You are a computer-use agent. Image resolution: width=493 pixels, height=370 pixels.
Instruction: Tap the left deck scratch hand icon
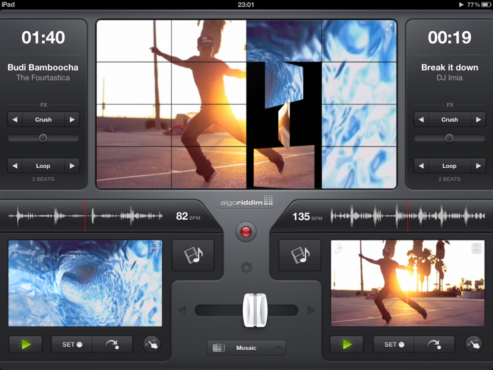pos(152,344)
